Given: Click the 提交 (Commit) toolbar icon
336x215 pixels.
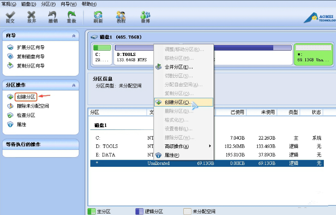Looking at the screenshot, I should (x=10, y=17).
